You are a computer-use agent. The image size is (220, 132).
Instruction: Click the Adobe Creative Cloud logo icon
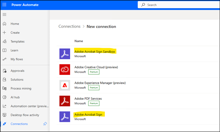[x=65, y=70]
